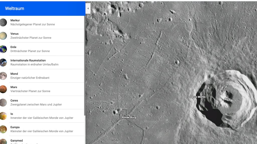Open Erde in the space list
This screenshot has height=144, width=257.
tap(42, 49)
